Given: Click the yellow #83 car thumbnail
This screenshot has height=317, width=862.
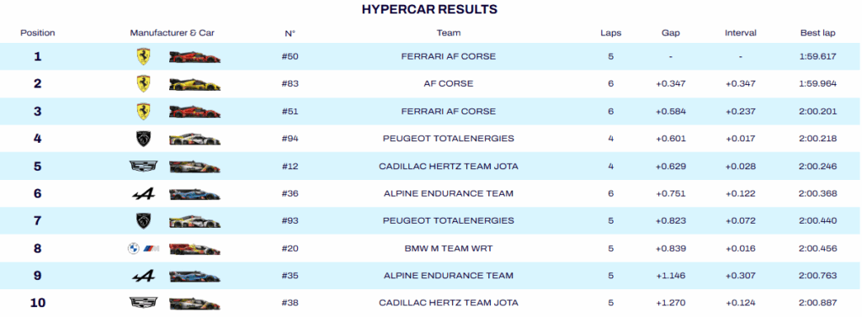Looking at the screenshot, I should click(x=194, y=85).
